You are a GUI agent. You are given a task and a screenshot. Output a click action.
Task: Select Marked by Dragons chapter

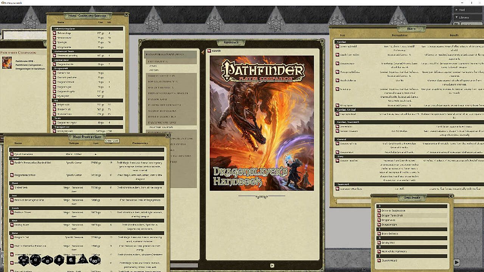pyautogui.click(x=162, y=111)
